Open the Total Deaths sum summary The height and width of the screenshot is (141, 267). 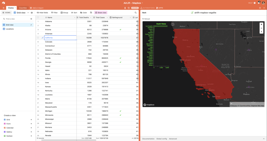pyautogui.click(x=87, y=138)
